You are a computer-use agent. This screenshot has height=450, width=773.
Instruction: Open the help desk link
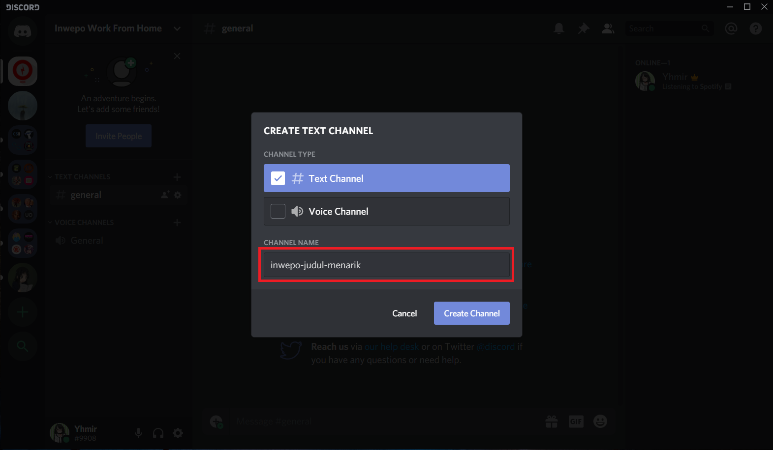click(392, 347)
